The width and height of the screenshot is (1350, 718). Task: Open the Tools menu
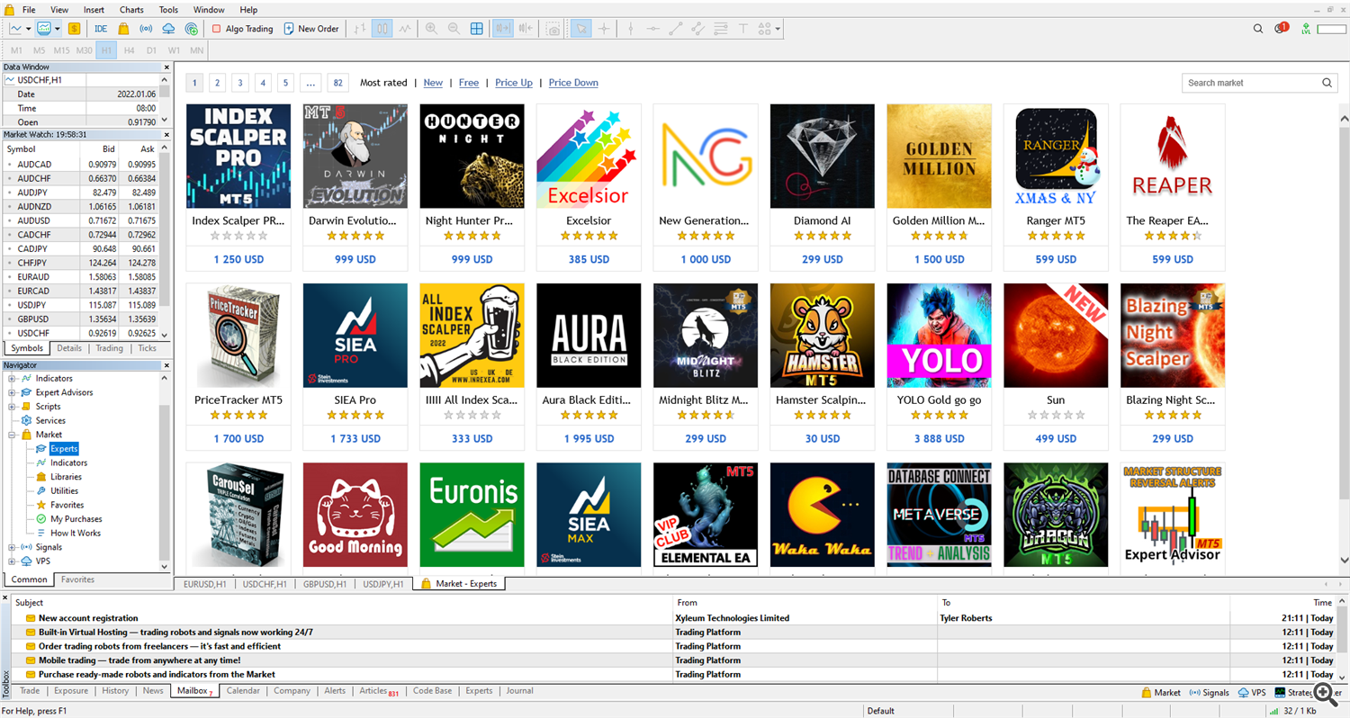point(168,10)
